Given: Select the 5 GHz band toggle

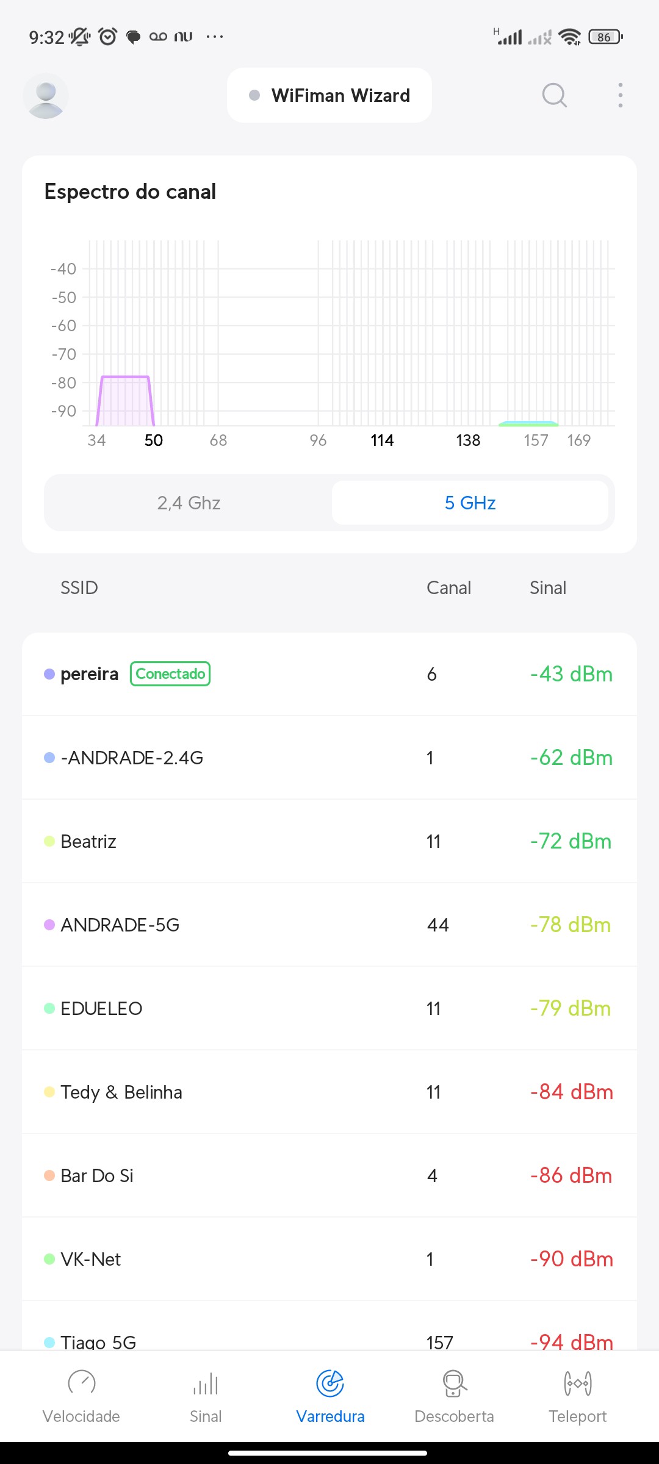Looking at the screenshot, I should (x=470, y=503).
